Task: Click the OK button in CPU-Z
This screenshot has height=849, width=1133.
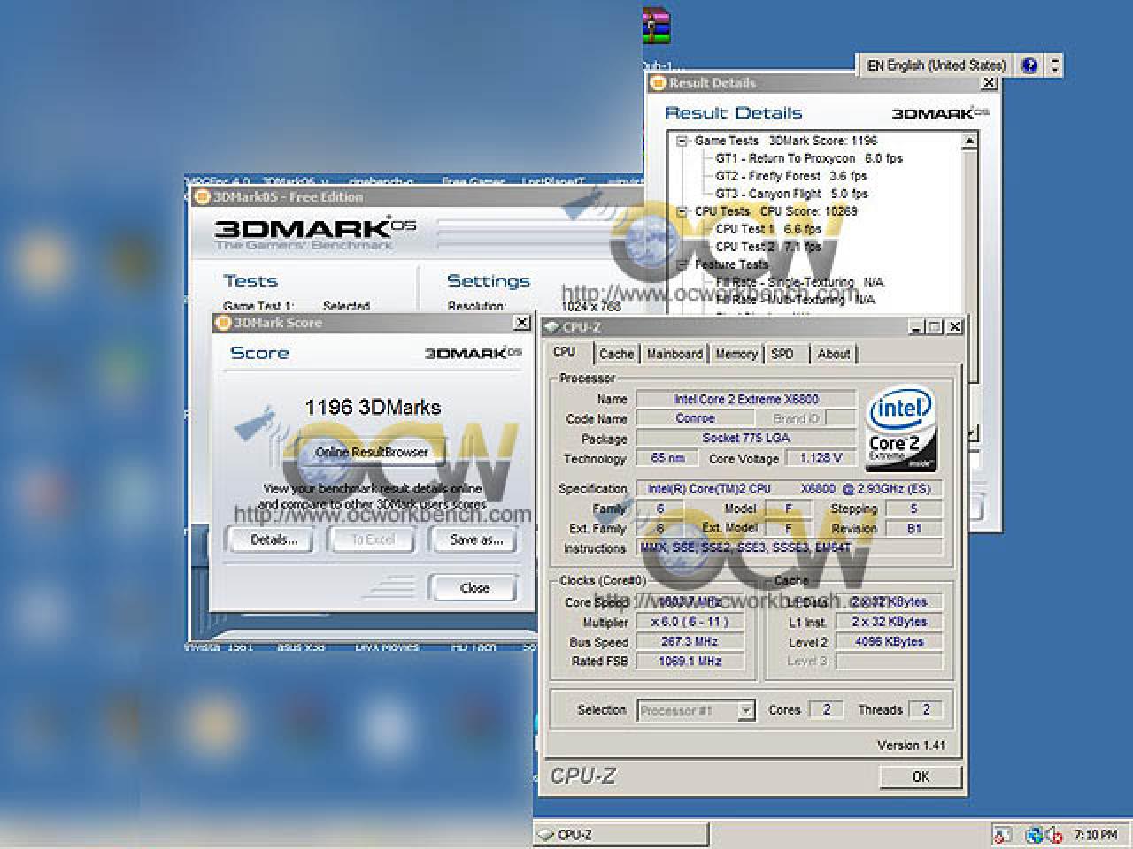Action: 921,776
